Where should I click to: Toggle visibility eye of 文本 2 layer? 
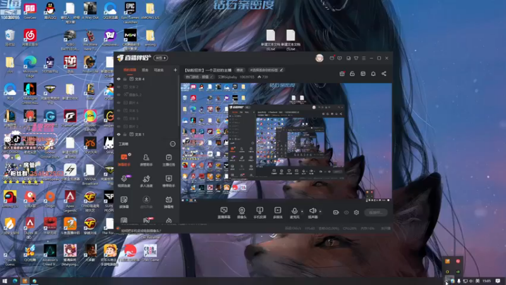click(119, 87)
